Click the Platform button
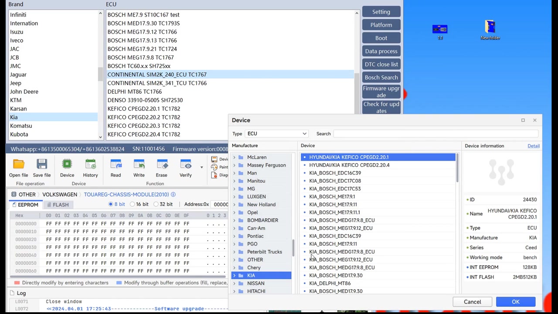 [x=381, y=25]
